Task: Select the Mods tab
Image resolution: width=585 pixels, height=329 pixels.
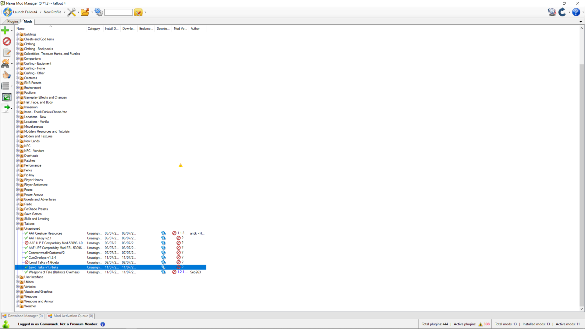Action: [28, 21]
